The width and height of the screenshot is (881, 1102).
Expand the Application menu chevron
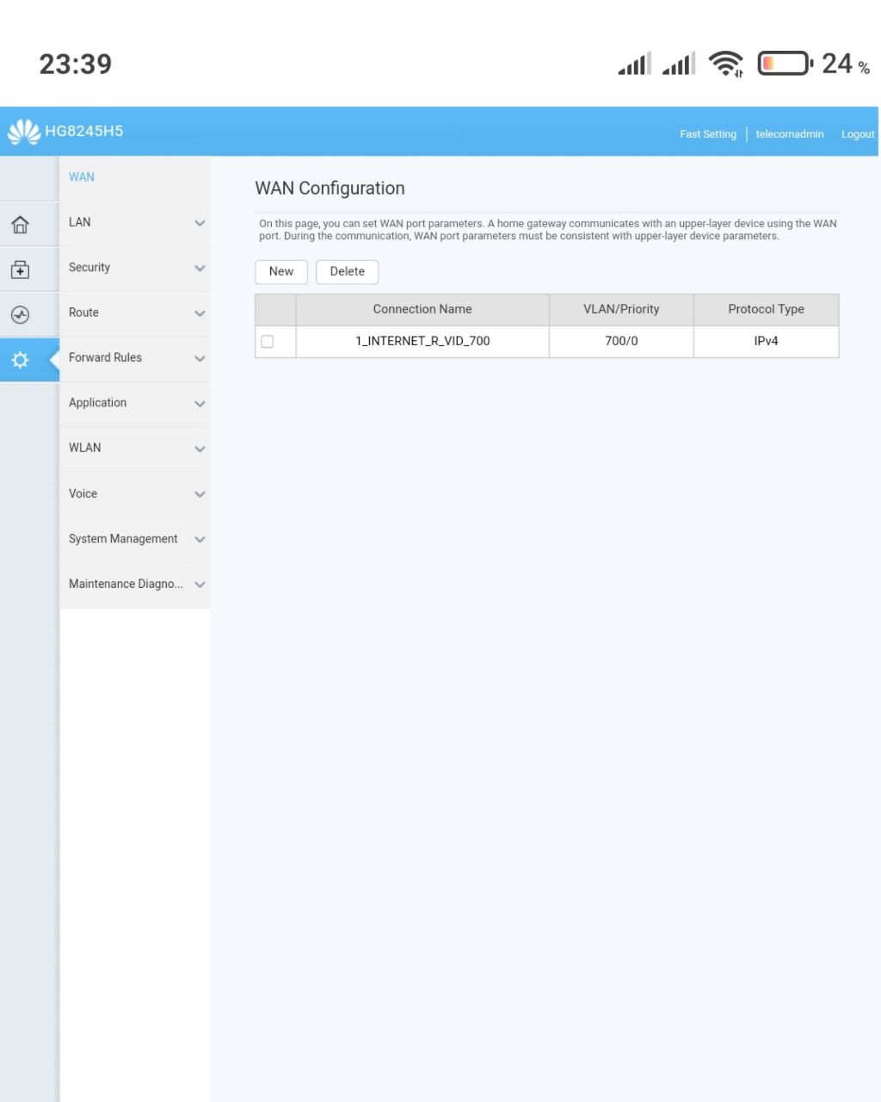[x=200, y=404]
